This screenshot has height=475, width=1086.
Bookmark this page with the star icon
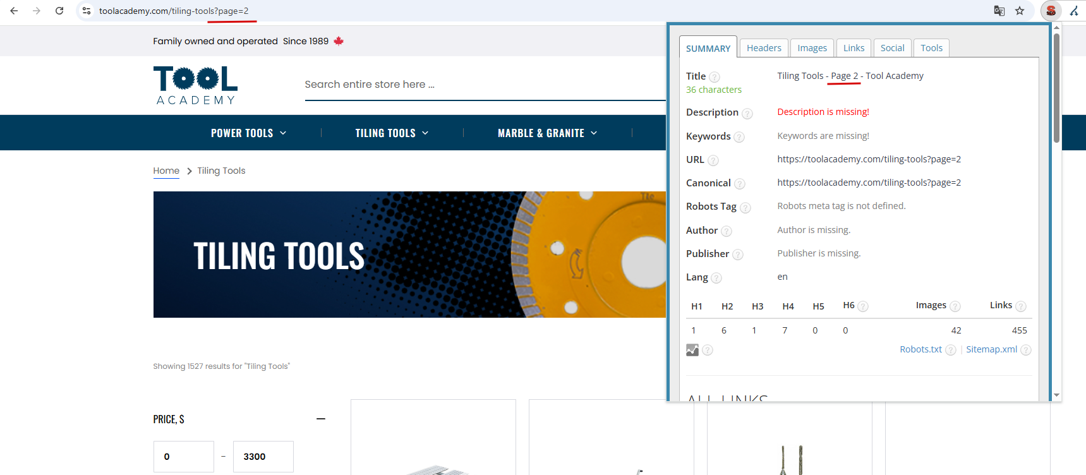[1020, 11]
